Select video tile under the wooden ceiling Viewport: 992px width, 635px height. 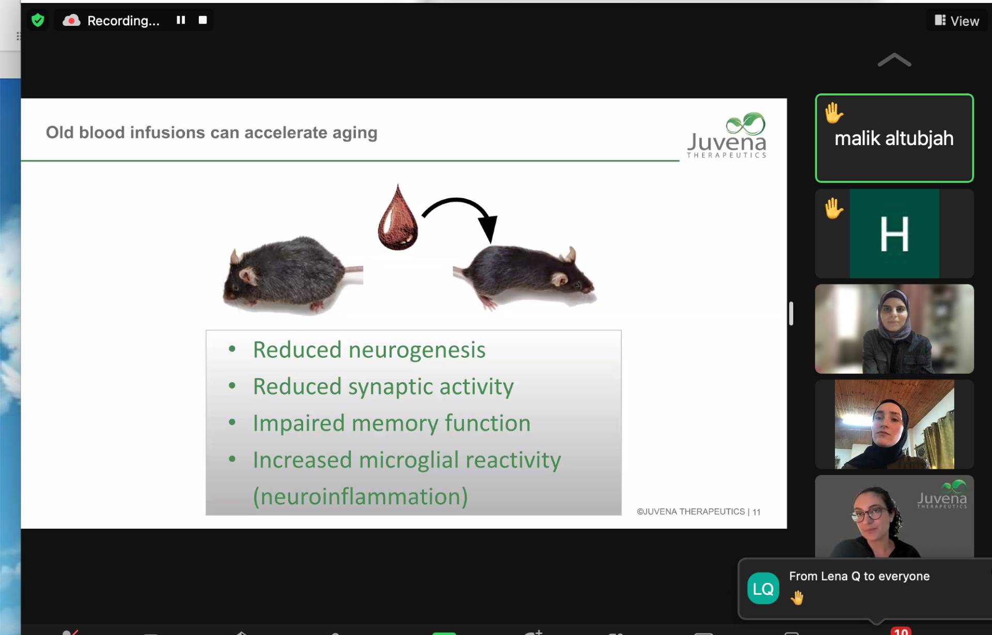click(x=894, y=424)
